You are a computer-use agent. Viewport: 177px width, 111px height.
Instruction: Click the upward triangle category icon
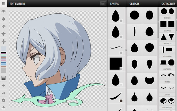click(164, 37)
